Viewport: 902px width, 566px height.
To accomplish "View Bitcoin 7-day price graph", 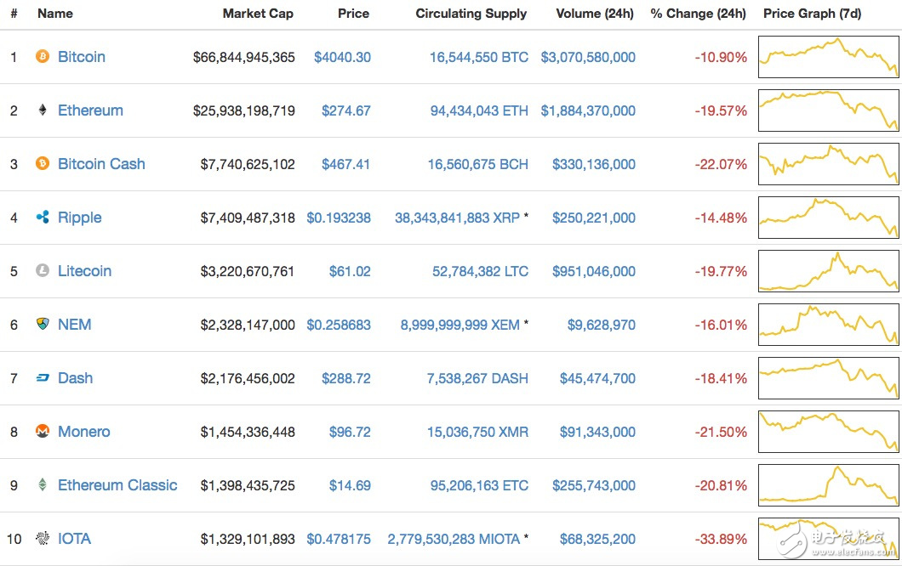I will point(828,57).
